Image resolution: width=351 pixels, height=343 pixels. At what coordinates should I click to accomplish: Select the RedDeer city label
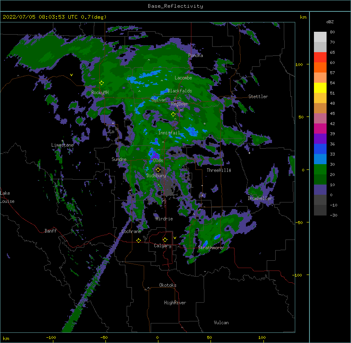[x=180, y=104]
